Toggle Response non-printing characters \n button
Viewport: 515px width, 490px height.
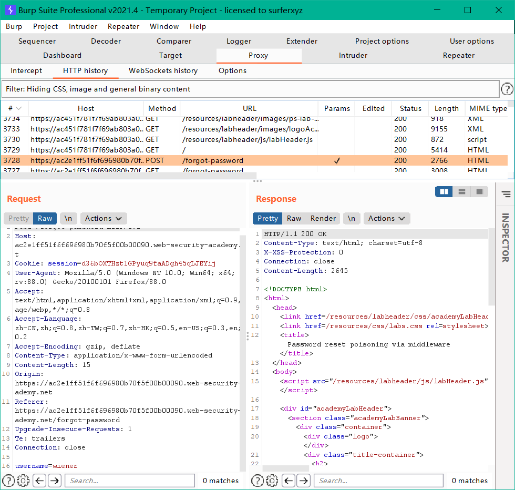352,218
